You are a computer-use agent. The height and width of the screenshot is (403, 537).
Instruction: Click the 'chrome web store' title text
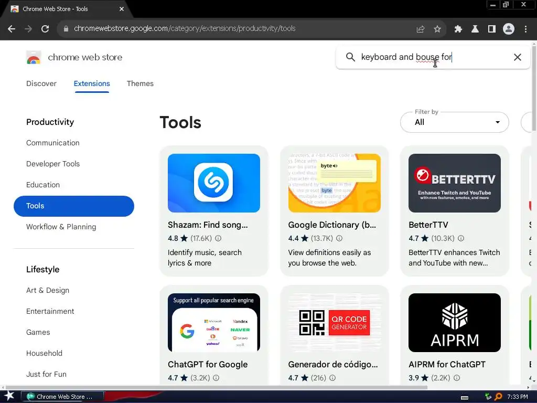point(85,57)
